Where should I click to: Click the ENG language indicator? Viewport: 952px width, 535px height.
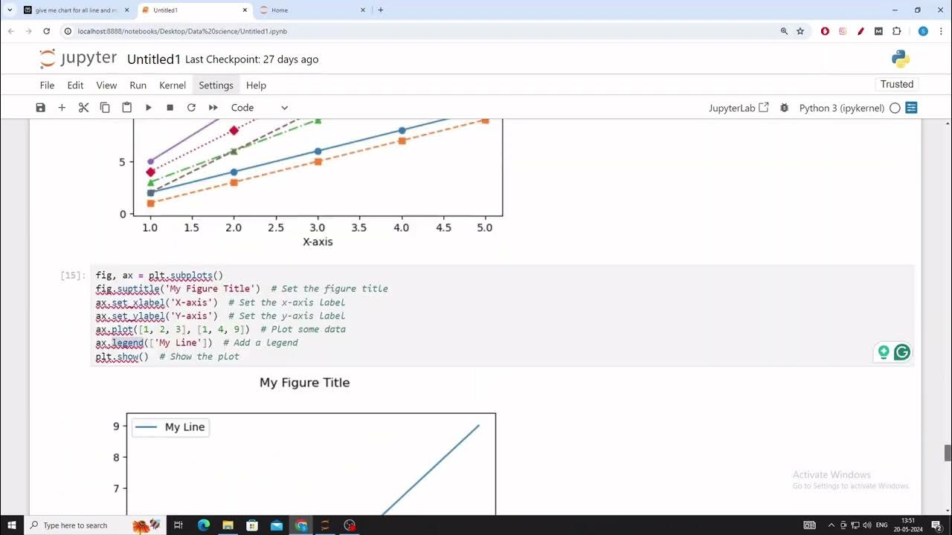click(x=882, y=525)
